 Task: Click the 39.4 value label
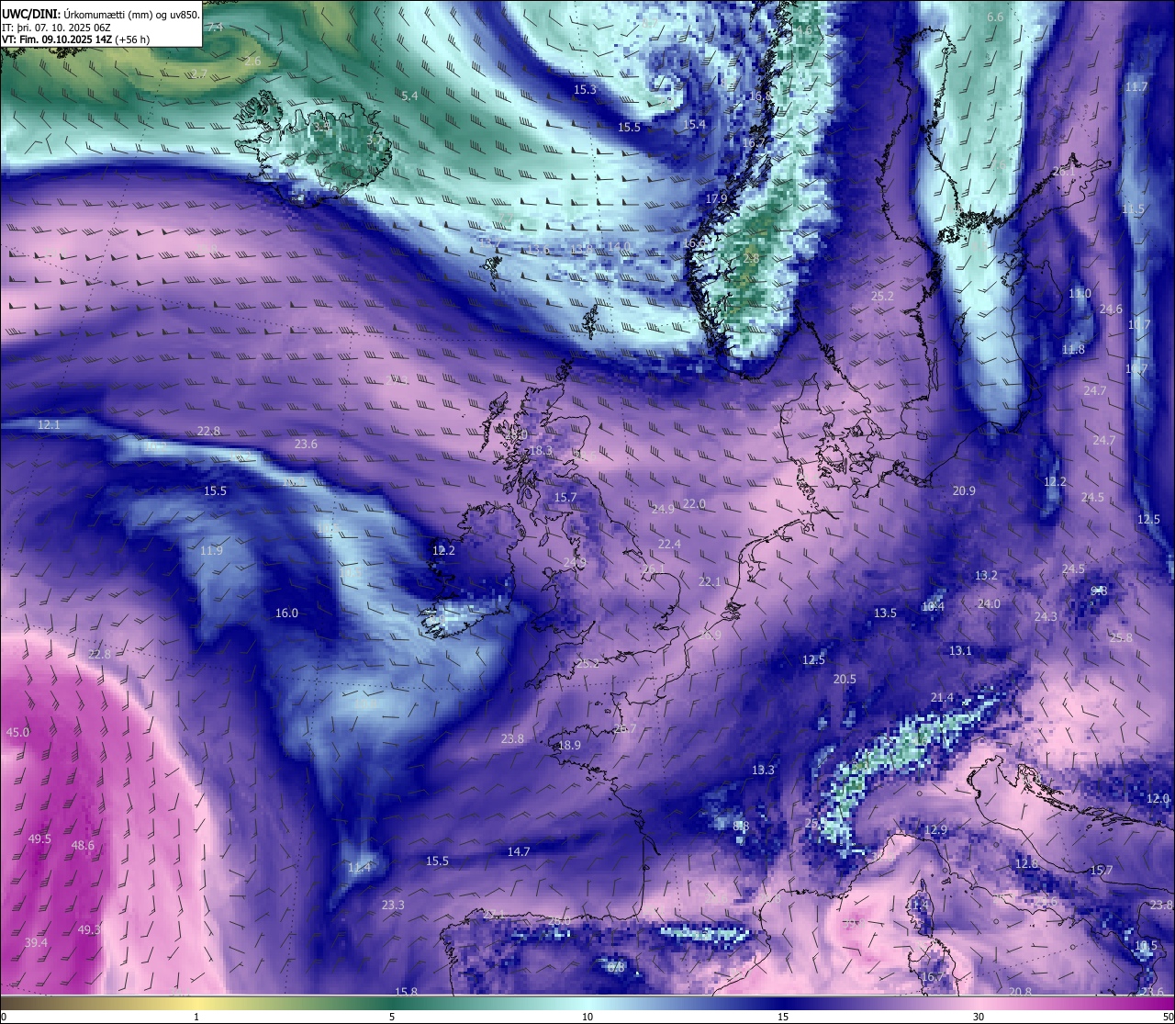pyautogui.click(x=36, y=942)
